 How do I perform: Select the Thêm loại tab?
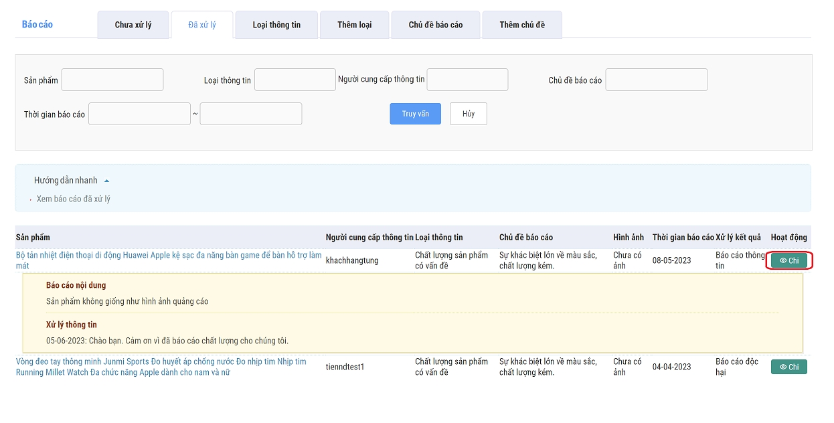pos(354,25)
